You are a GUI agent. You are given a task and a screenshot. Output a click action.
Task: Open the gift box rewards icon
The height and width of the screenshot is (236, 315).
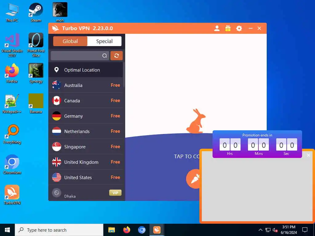pos(228,28)
